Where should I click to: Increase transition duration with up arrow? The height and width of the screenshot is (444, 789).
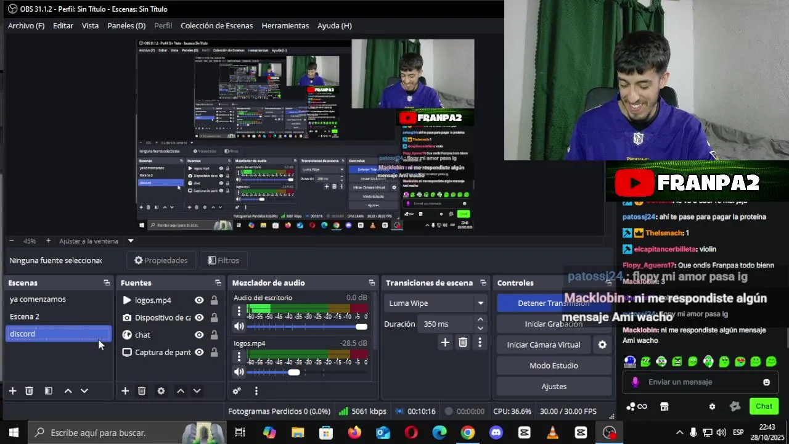[x=480, y=319]
